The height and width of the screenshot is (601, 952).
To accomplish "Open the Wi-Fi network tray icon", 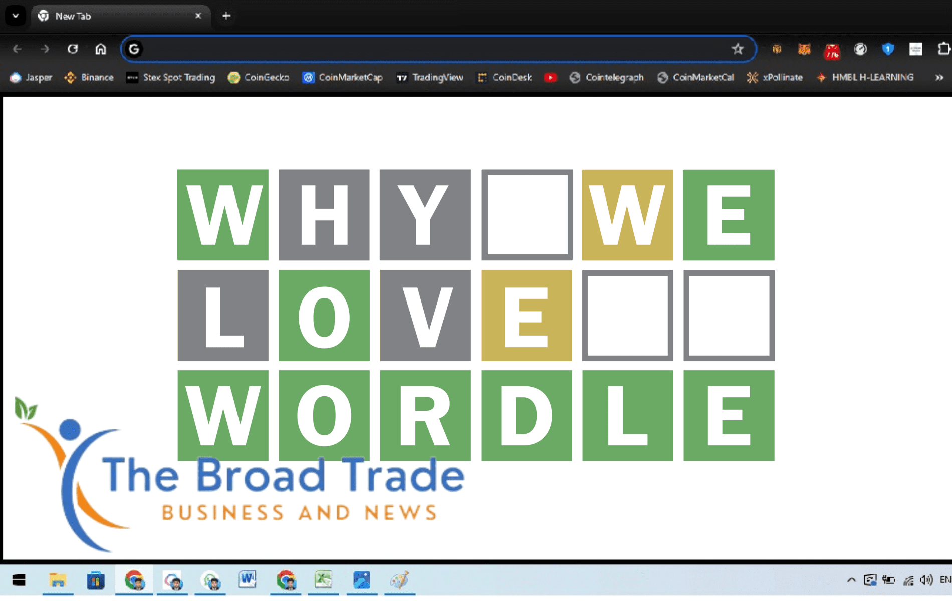I will coord(908,580).
